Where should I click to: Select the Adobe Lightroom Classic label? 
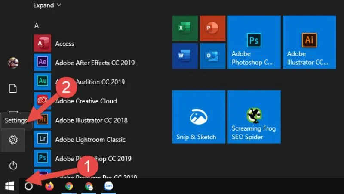[90, 139]
